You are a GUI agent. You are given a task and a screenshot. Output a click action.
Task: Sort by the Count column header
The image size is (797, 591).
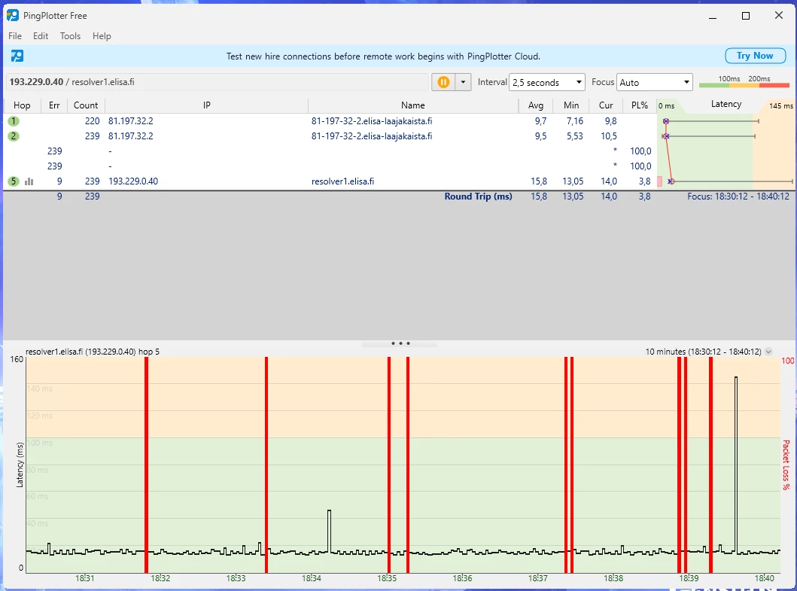point(85,105)
